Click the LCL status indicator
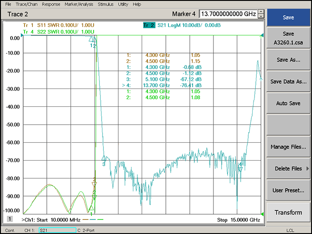The height and width of the screenshot is (234, 312). tap(290, 230)
